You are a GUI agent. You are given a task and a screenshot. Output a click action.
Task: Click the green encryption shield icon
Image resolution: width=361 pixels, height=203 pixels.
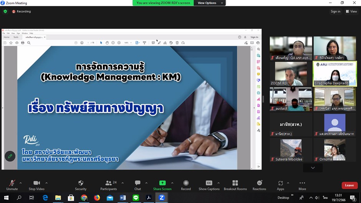[5, 11]
